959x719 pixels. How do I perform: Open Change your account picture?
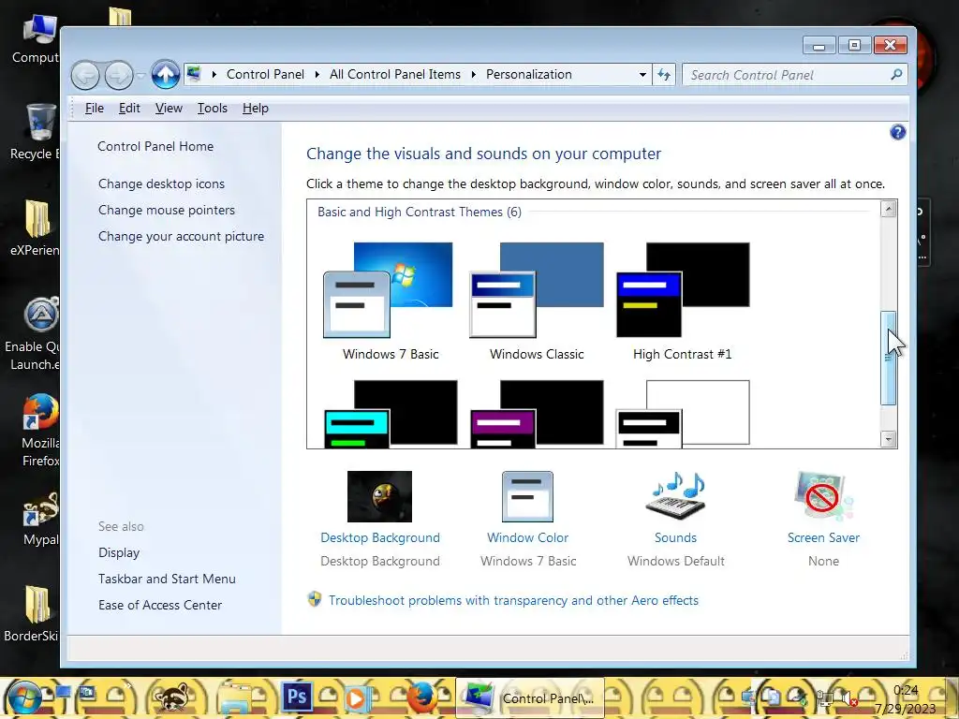point(181,237)
